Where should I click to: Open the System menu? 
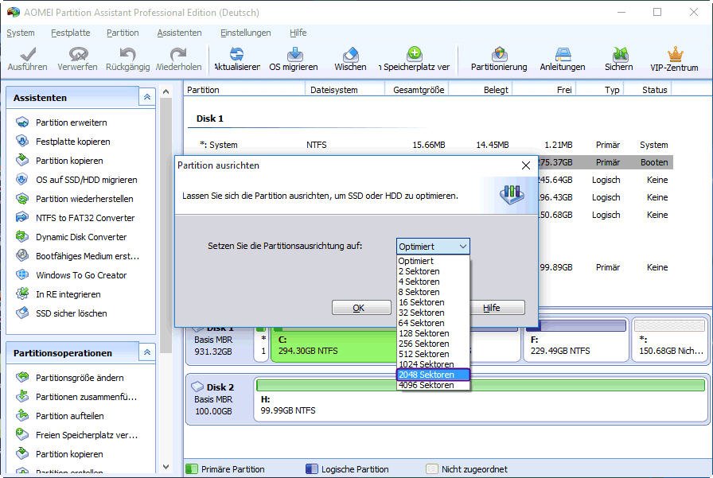coord(21,33)
